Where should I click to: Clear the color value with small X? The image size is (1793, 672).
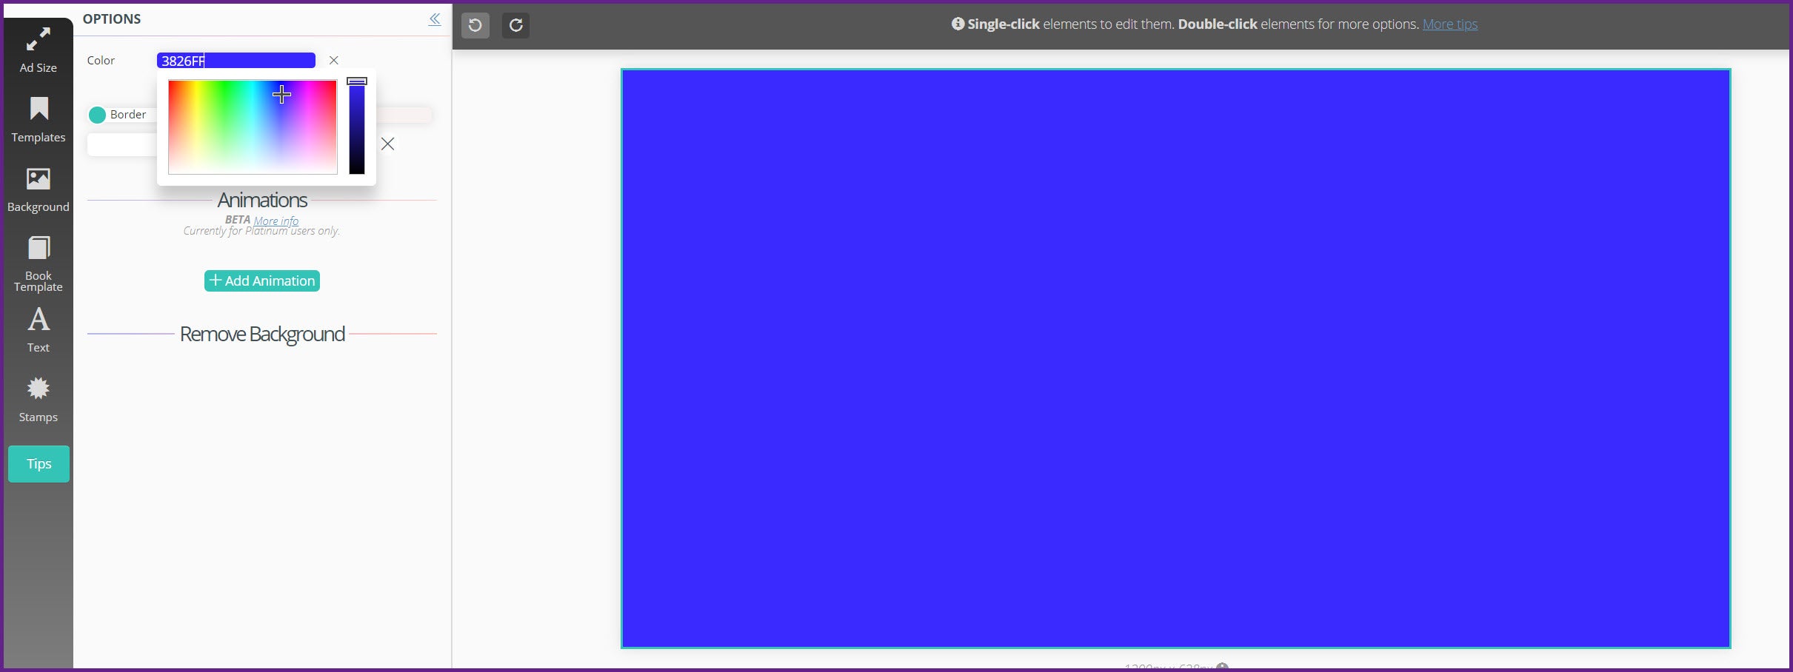pos(334,61)
